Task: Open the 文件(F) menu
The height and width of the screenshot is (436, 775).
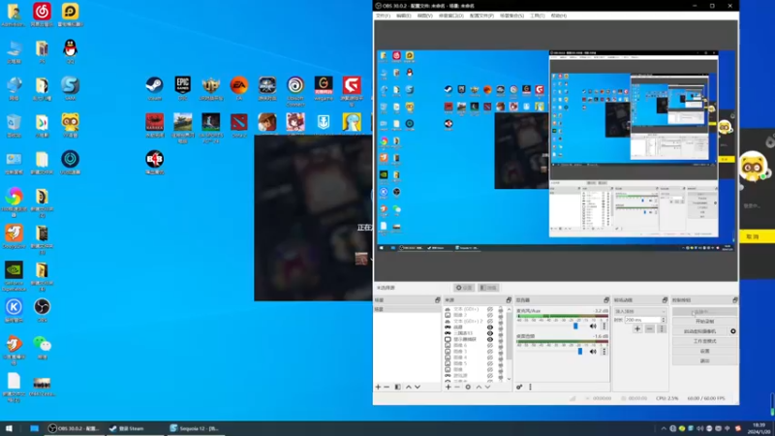Action: coord(383,16)
